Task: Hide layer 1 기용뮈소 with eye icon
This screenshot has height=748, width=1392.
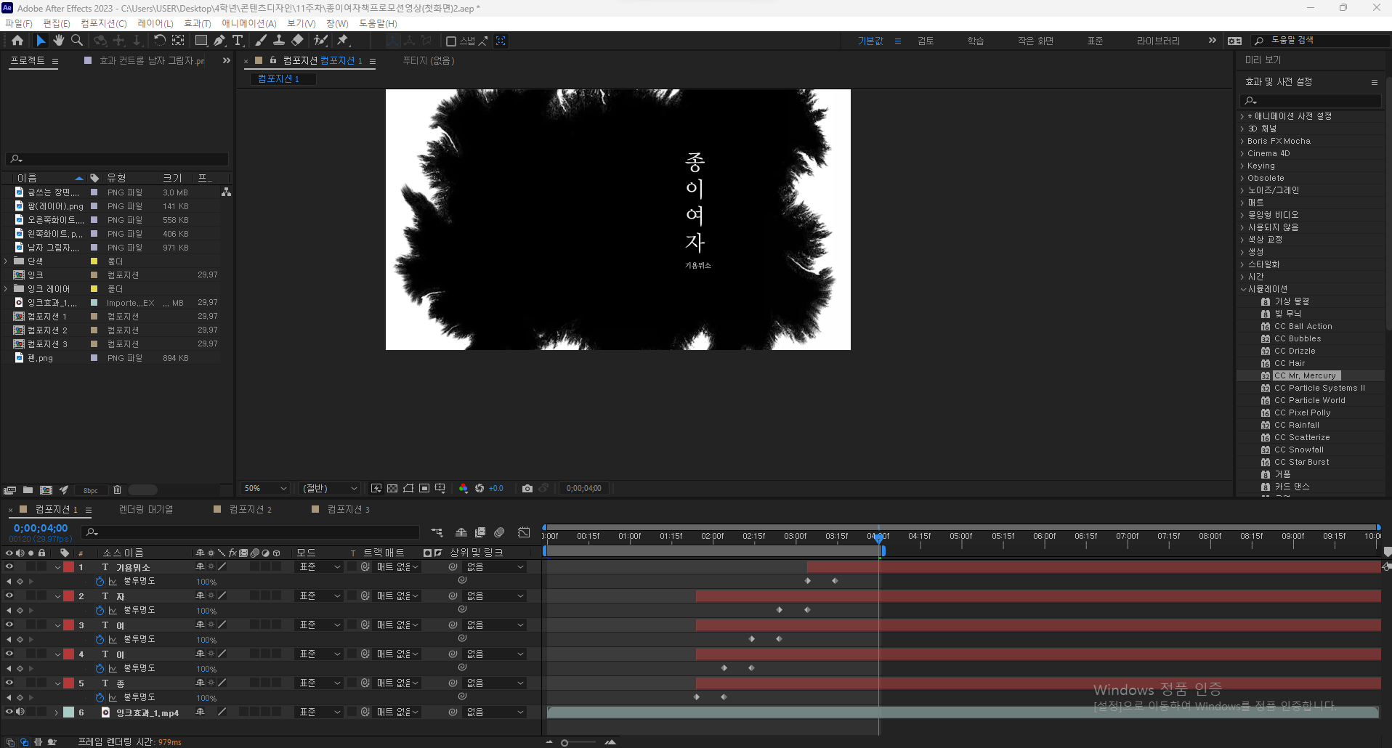Action: pyautogui.click(x=9, y=566)
